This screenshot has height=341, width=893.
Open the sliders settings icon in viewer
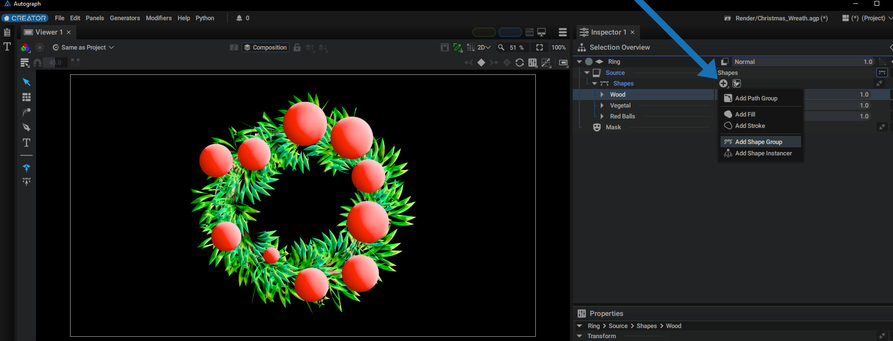coord(532,63)
